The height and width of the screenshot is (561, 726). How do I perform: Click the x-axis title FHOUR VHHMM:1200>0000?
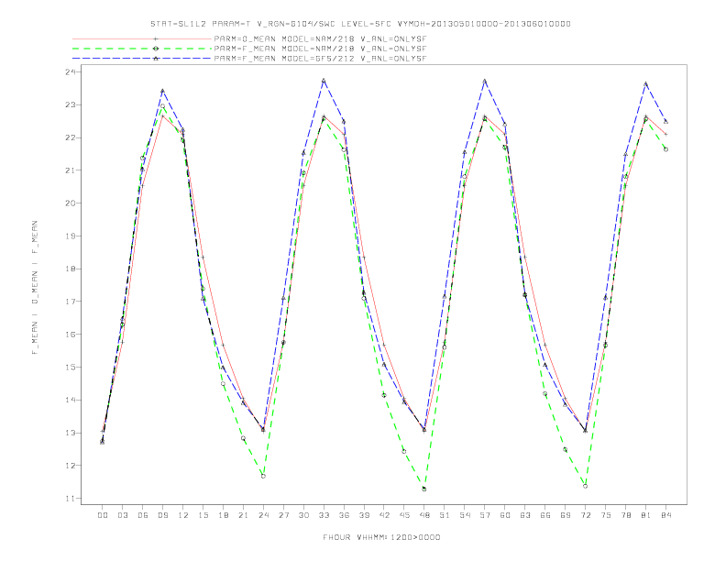point(381,537)
